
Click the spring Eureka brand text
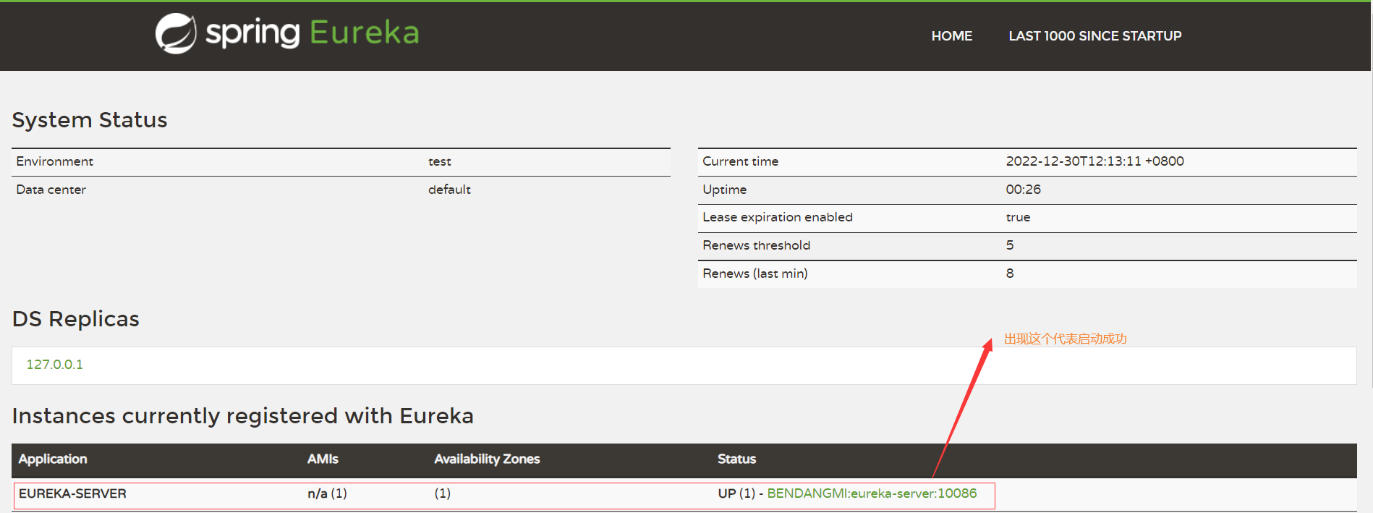click(313, 33)
